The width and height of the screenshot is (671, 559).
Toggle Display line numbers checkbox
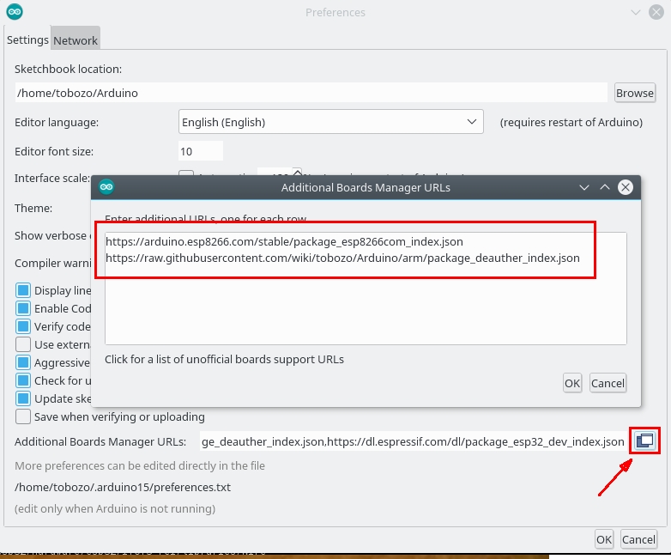pyautogui.click(x=23, y=290)
